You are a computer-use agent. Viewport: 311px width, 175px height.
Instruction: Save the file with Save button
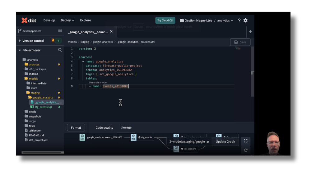tap(240, 42)
